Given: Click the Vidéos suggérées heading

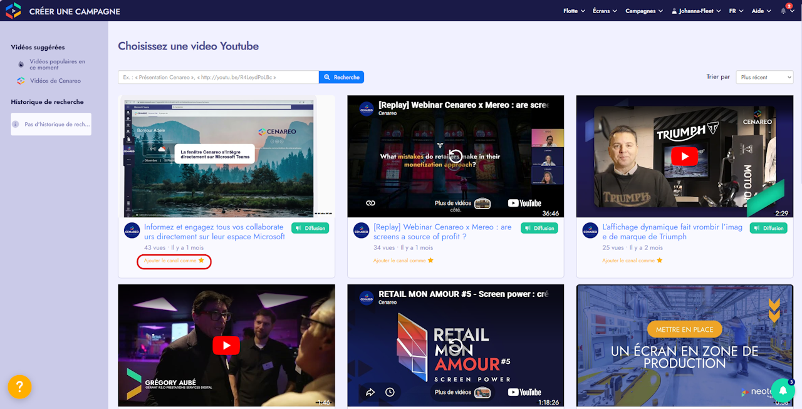Looking at the screenshot, I should 38,48.
